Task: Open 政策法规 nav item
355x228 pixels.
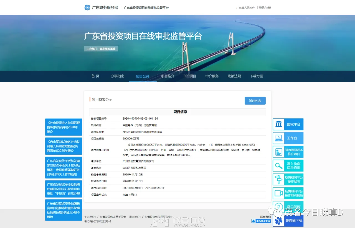Action: [234, 76]
